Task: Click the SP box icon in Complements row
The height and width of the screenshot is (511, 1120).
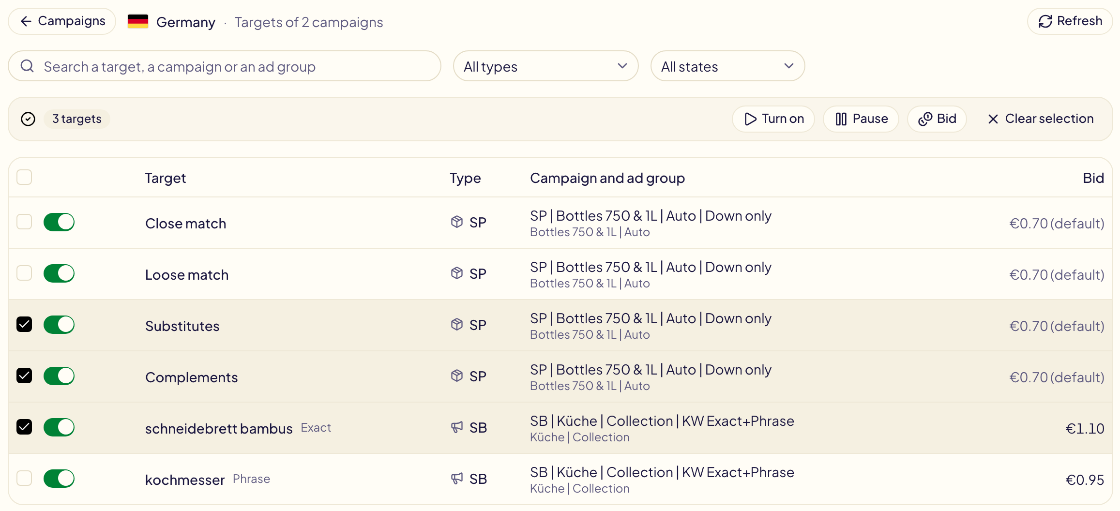Action: (x=457, y=376)
